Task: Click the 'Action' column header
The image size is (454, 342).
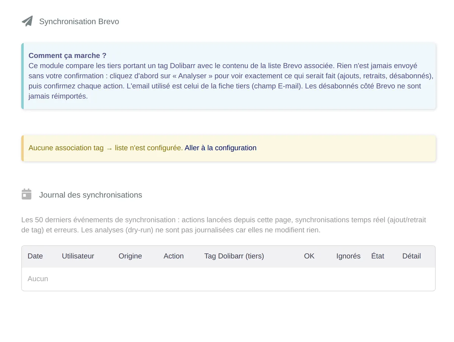Action: (174, 256)
